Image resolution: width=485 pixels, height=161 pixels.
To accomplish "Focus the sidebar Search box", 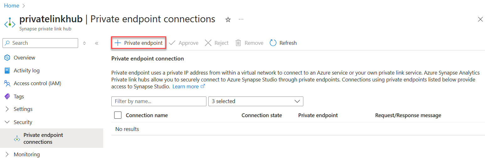I will 40,43.
